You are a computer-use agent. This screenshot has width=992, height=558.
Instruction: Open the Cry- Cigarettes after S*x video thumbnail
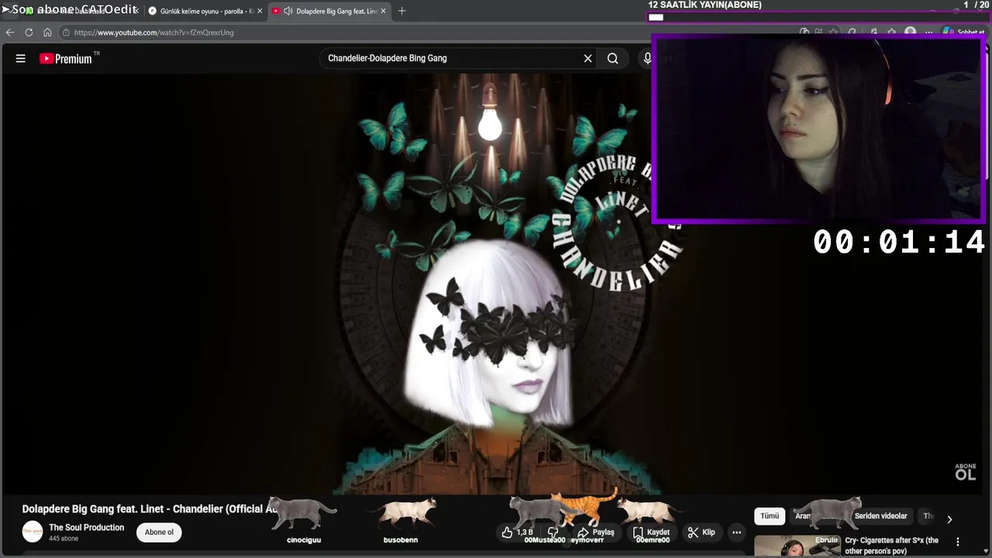[797, 546]
